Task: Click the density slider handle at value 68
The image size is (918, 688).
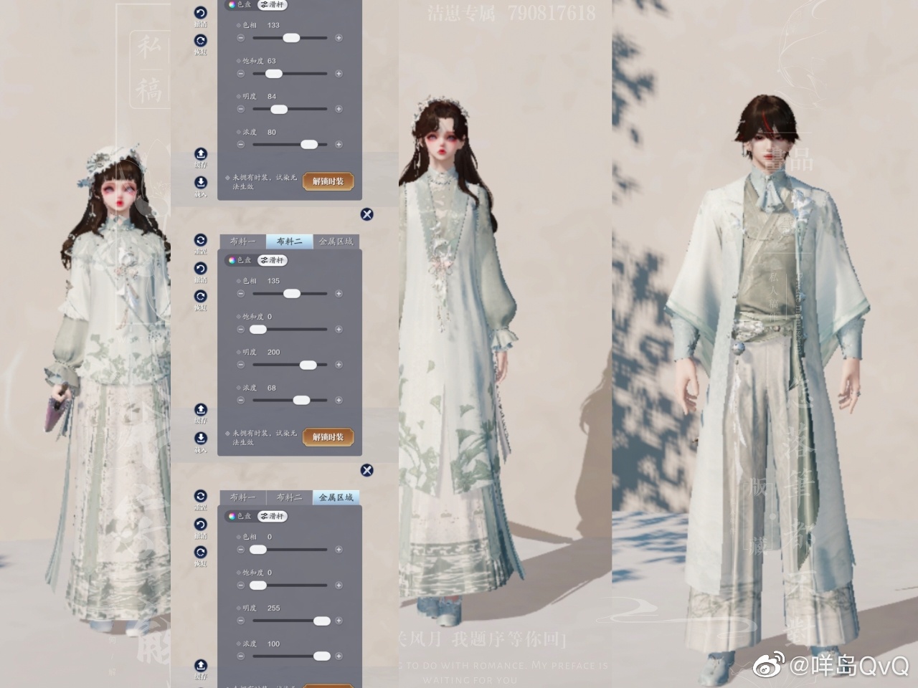Action: [301, 401]
